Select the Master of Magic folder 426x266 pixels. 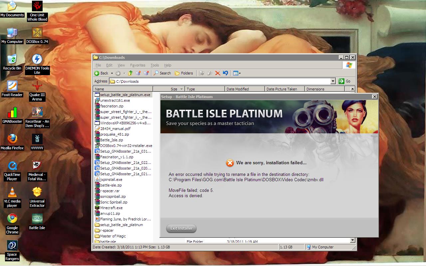pos(110,236)
